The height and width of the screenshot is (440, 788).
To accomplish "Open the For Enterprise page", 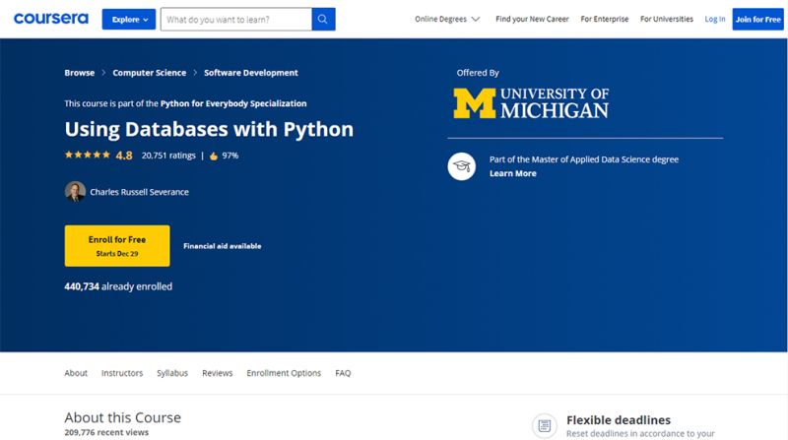I will click(604, 19).
